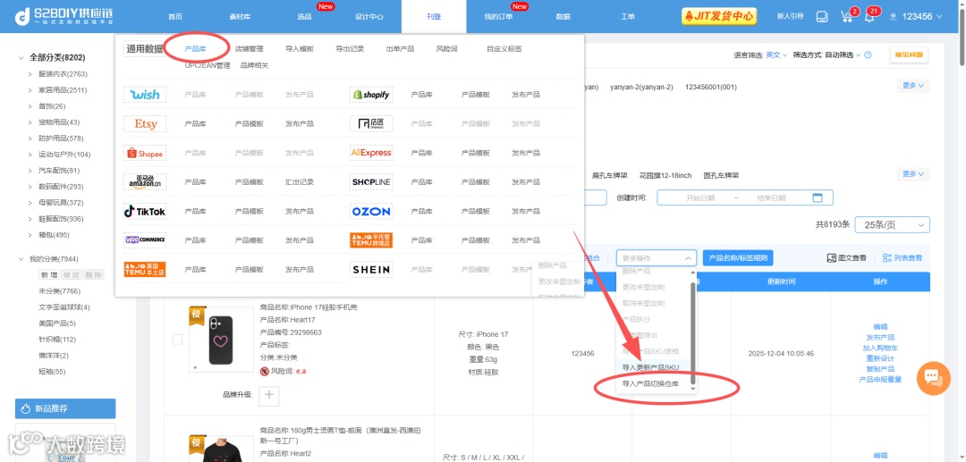This screenshot has height=462, width=966.
Task: Expand the 首饰(26) category
Action: 30,105
